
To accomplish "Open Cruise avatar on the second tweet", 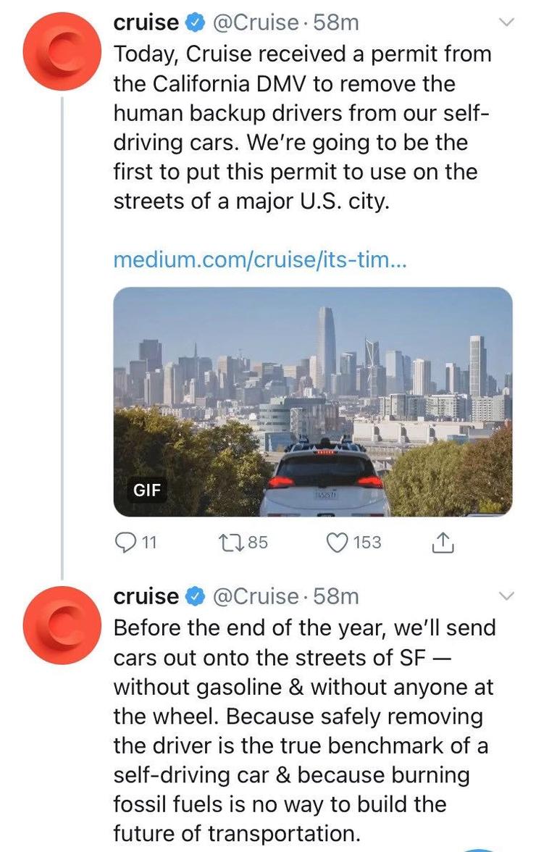I will point(62,625).
